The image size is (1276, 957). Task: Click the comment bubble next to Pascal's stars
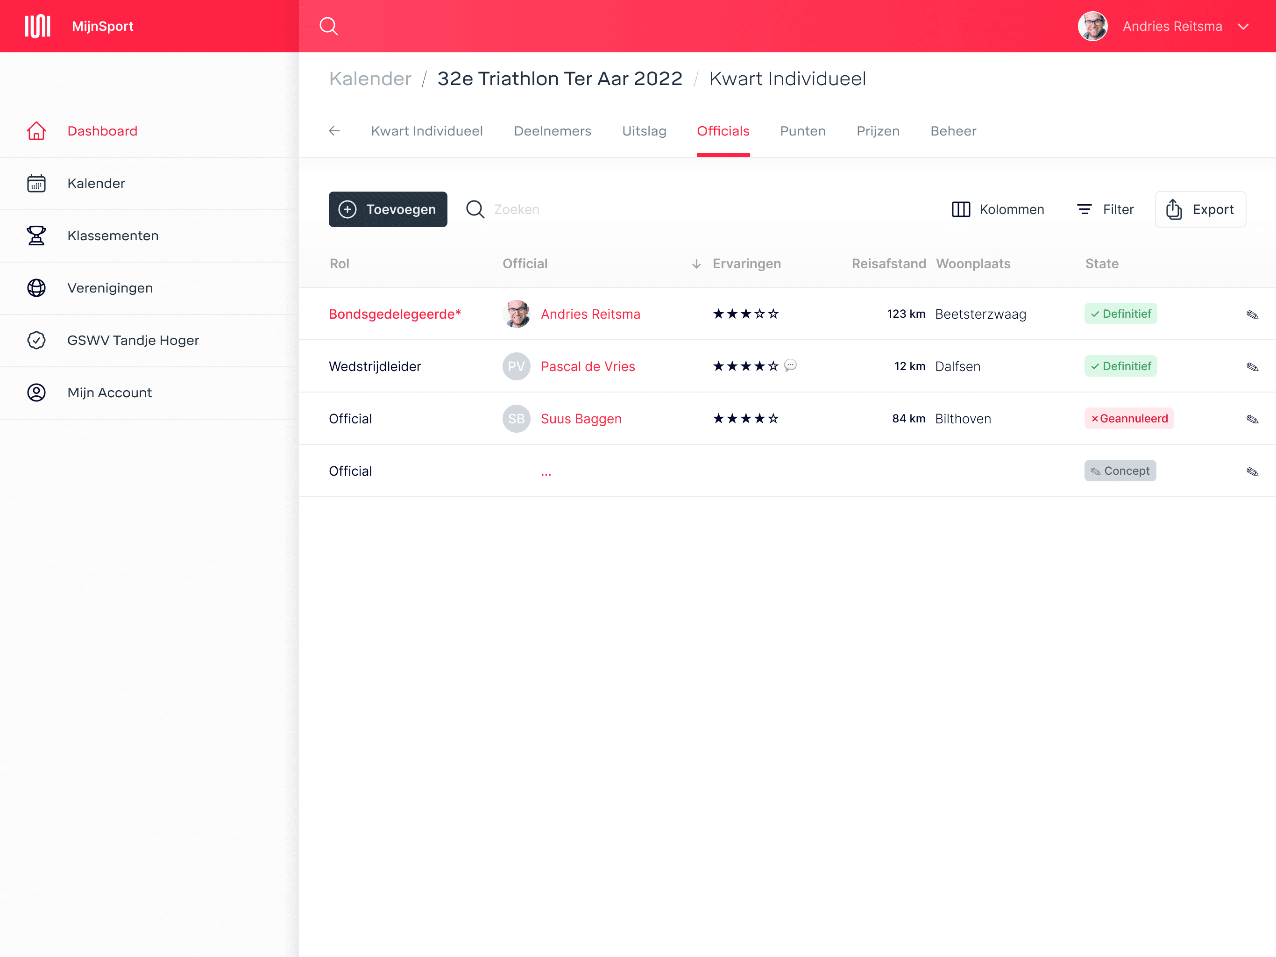coord(790,365)
